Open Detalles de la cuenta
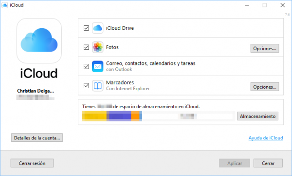Screen dimensions: 292x176 pos(37,137)
